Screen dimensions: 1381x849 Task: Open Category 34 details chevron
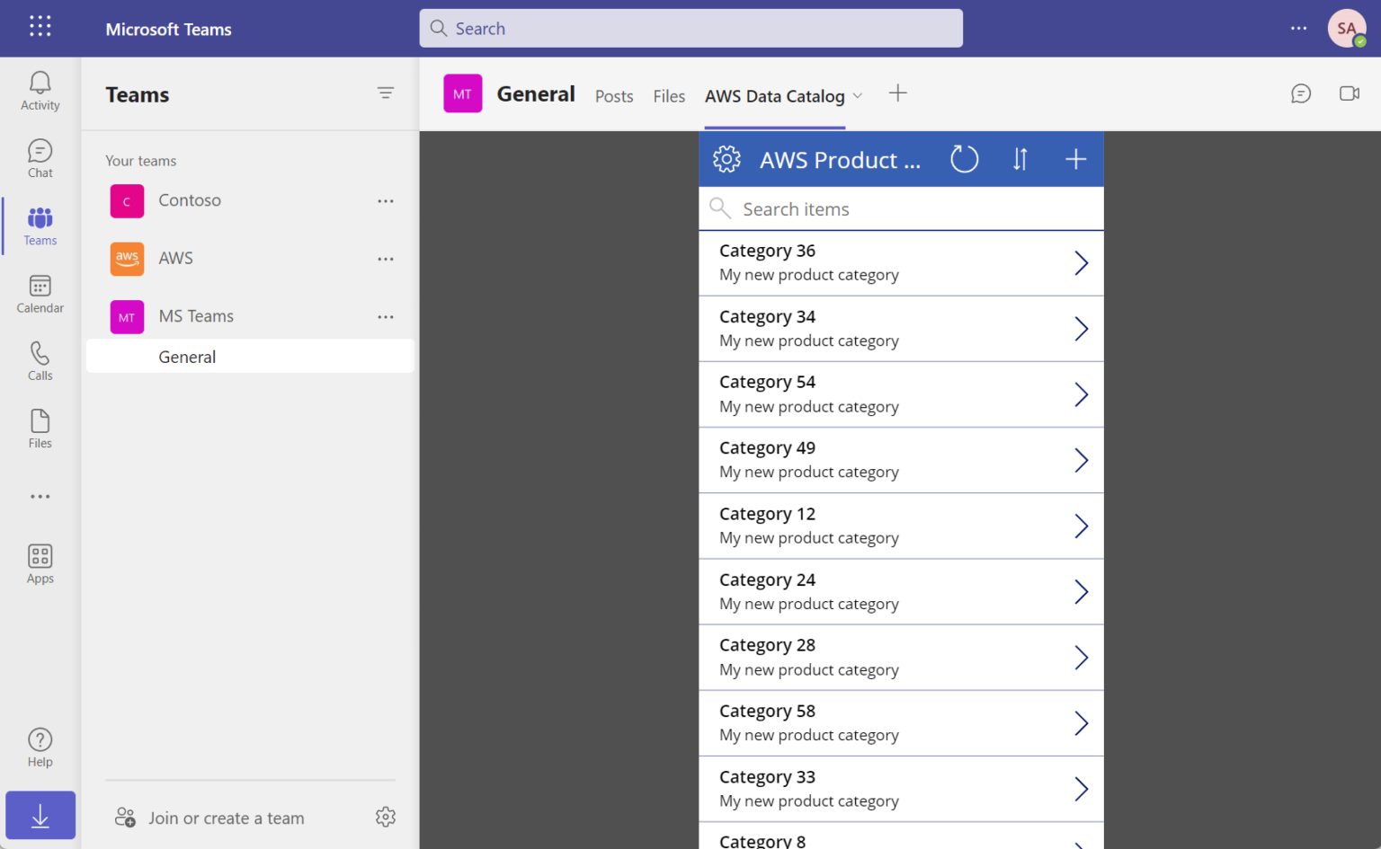1082,329
